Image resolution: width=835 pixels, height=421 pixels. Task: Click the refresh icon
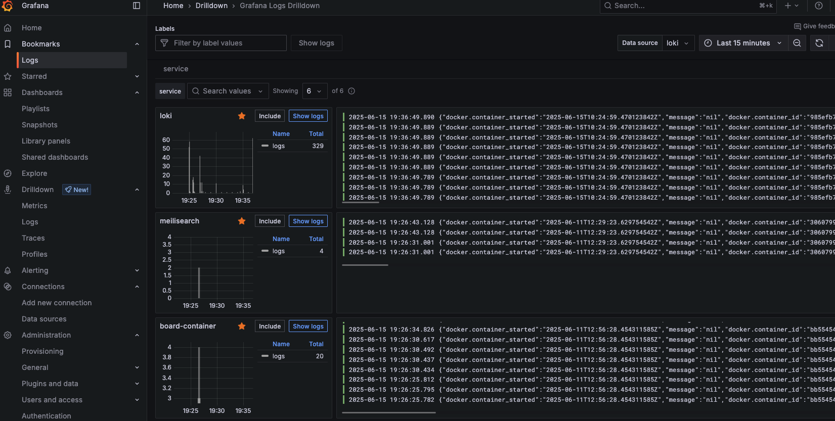click(x=819, y=43)
